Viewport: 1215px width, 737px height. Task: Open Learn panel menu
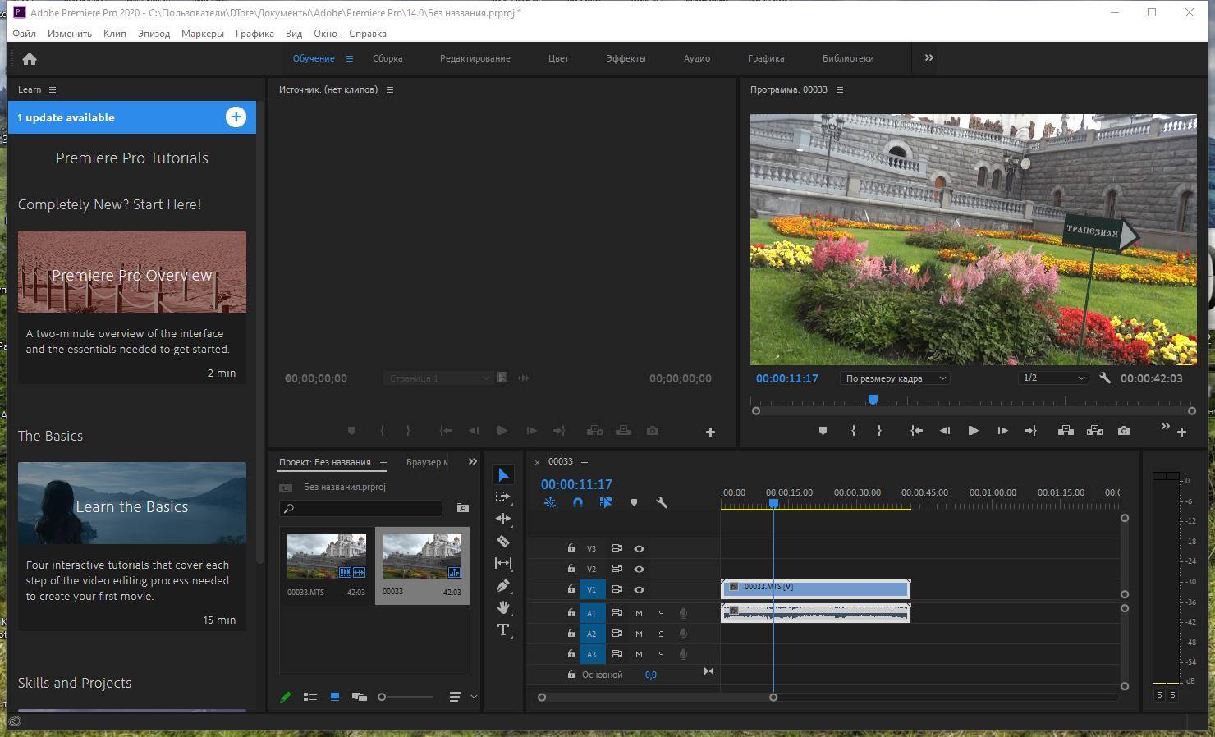point(53,89)
